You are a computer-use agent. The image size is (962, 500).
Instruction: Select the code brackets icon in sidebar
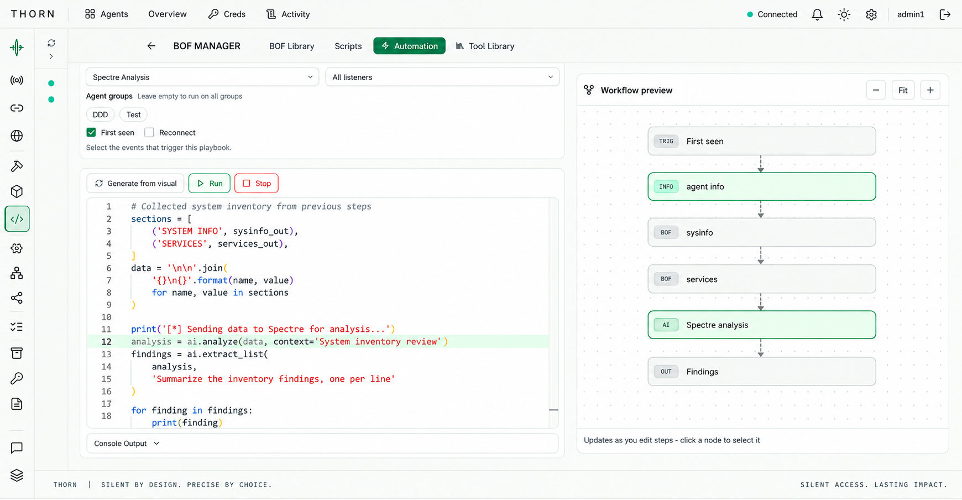(x=17, y=219)
